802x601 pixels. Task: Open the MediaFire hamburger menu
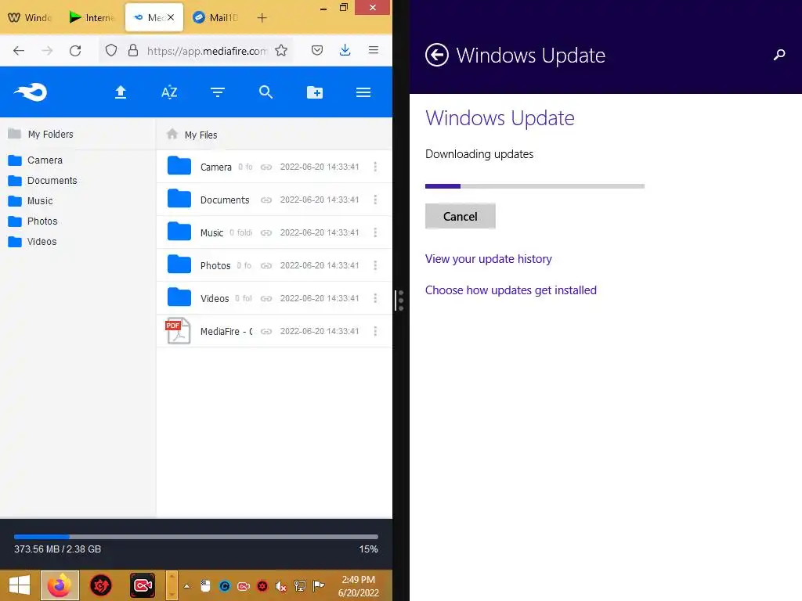tap(363, 92)
